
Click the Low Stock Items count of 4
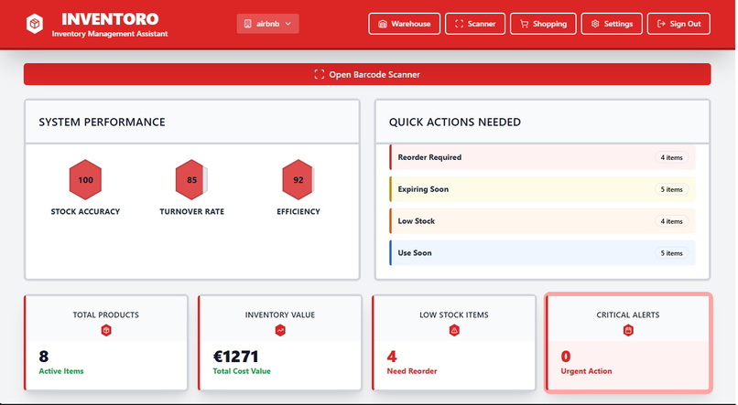coord(392,357)
